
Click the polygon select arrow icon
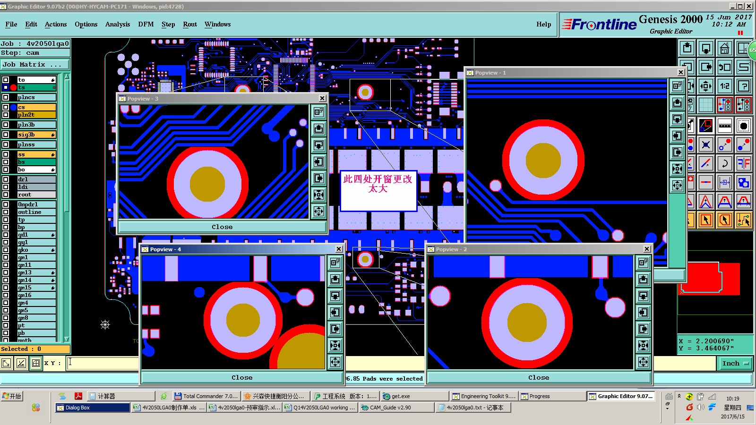pyautogui.click(x=724, y=220)
